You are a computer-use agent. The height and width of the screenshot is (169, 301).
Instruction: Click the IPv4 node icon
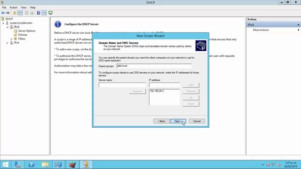pos(11,27)
